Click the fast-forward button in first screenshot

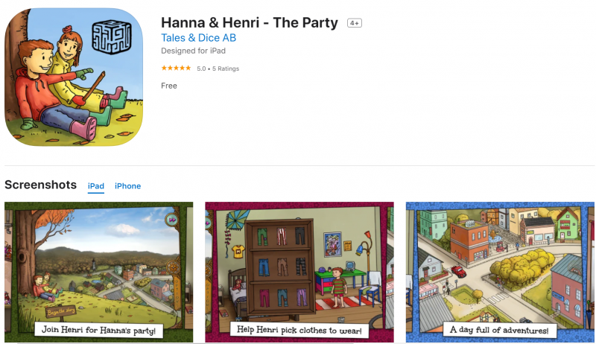(x=172, y=220)
